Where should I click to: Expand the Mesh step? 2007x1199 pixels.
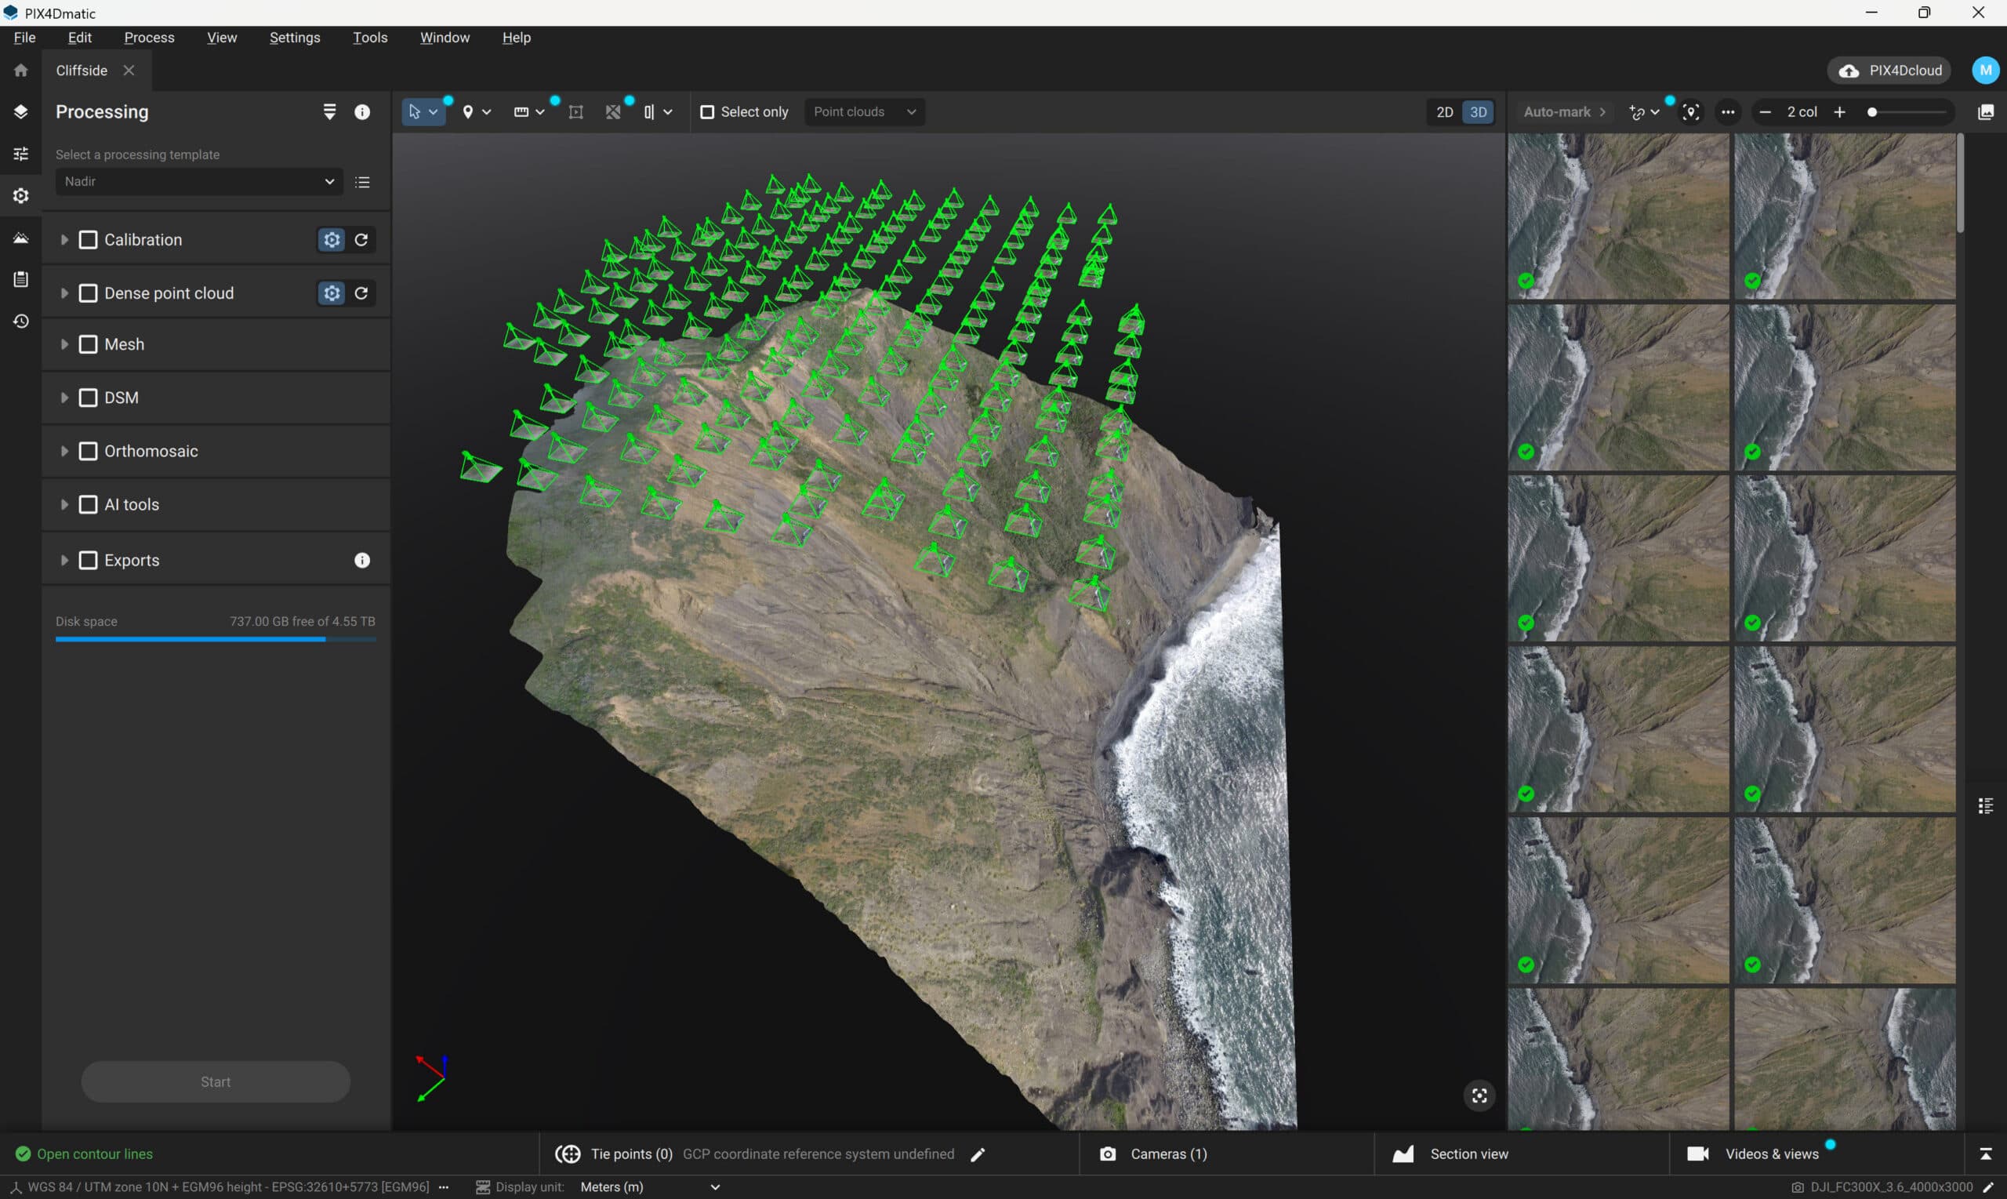[64, 344]
